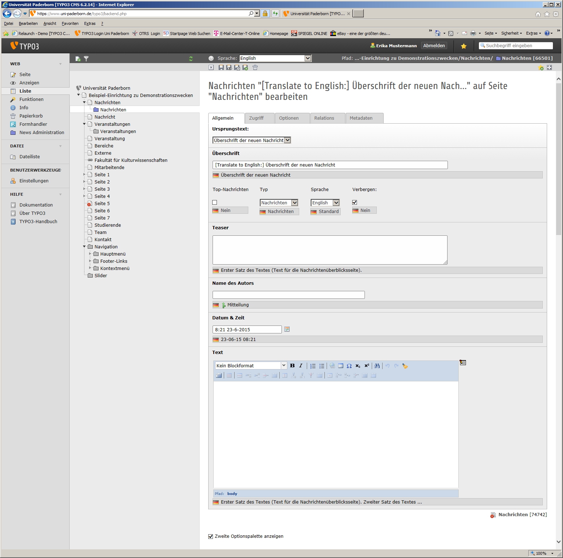Open the Ursprungstext dropdown
This screenshot has height=558, width=563.
coord(252,140)
